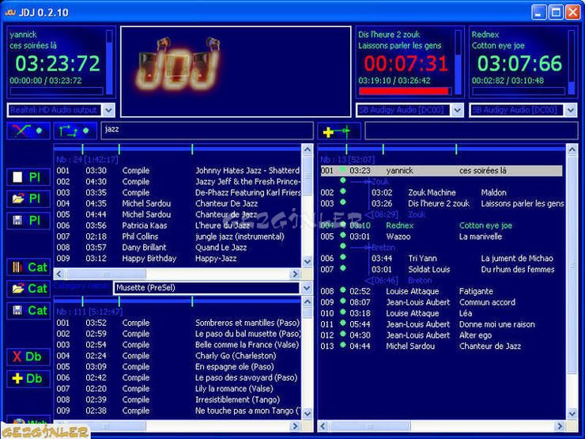Expand the Musette (PreSel) category dropdown
The width and height of the screenshot is (585, 439).
(306, 288)
